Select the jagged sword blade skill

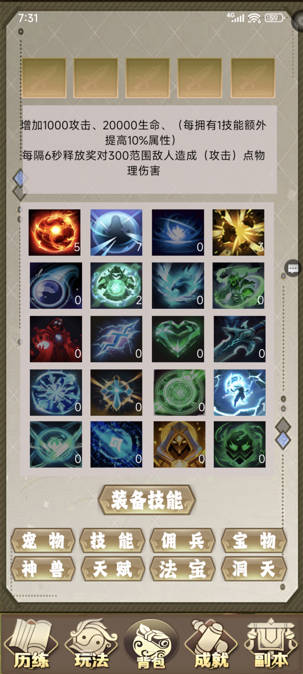(240, 339)
